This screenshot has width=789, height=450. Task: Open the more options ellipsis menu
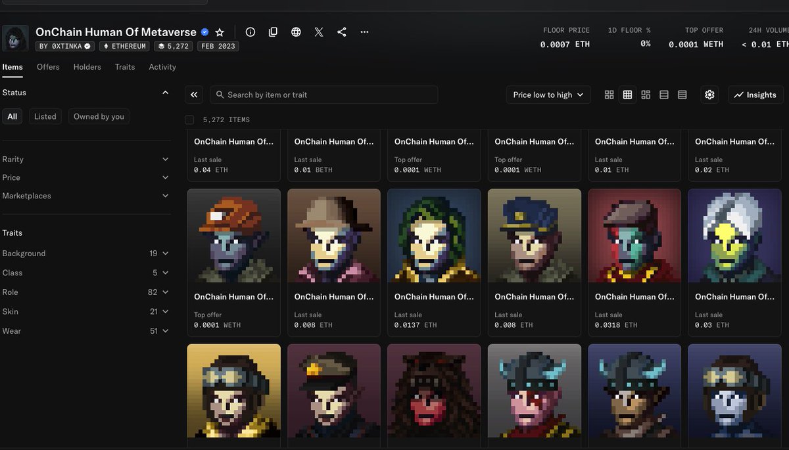[x=365, y=32]
